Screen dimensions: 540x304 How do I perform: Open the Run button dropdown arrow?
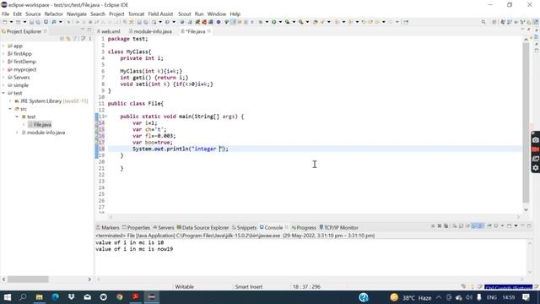tap(280, 22)
